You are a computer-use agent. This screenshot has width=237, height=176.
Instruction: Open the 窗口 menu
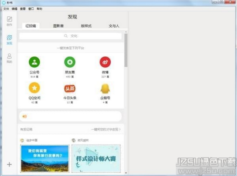click(31, 9)
